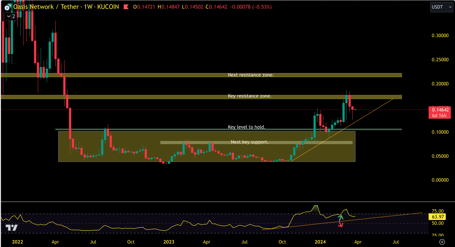The width and height of the screenshot is (455, 247).
Task: Click the red current price label 0.14642
Action: [440, 110]
